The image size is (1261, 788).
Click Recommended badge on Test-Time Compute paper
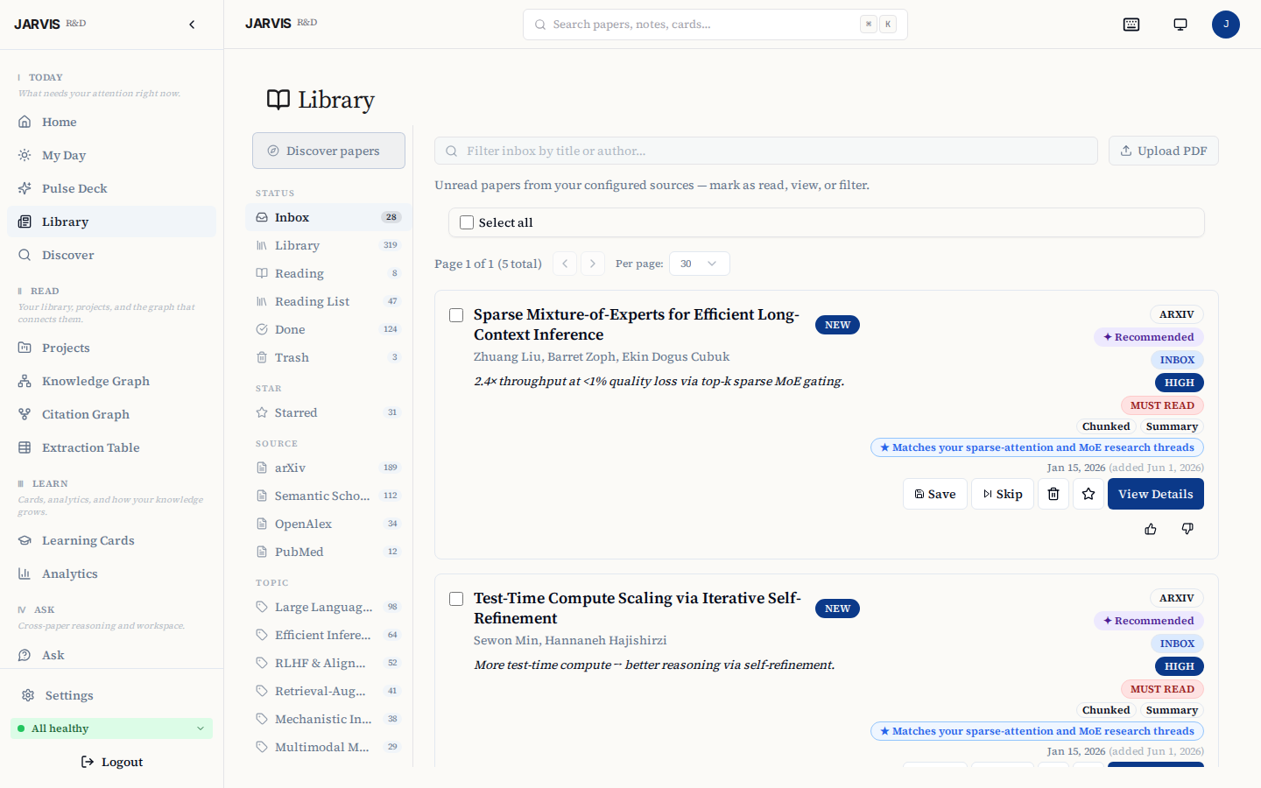1149,621
